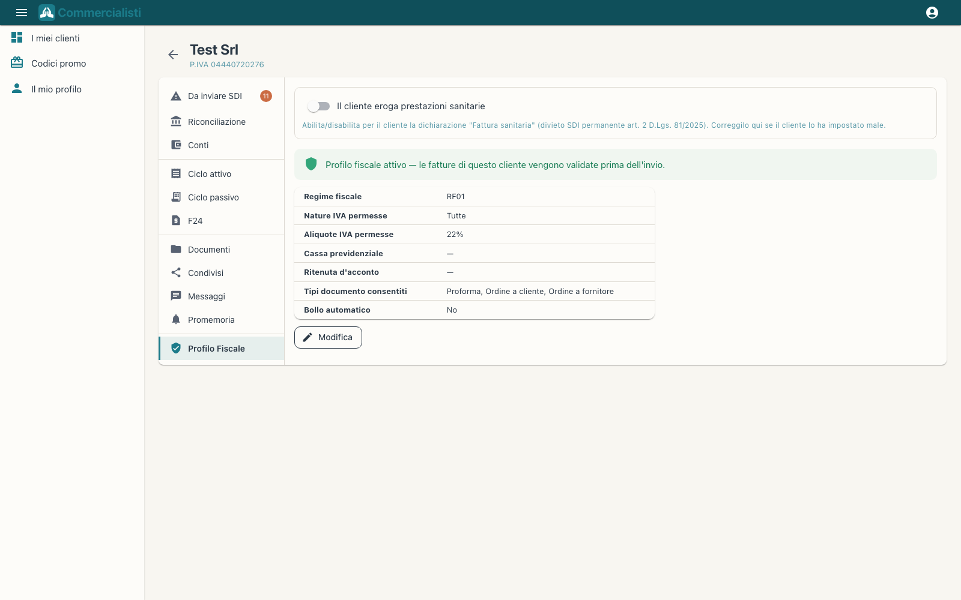The height and width of the screenshot is (600, 961).
Task: Toggle the prestazioni sanitarie switch
Action: 319,106
